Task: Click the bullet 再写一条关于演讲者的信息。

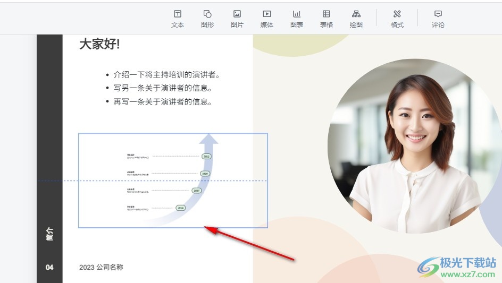Action: tap(163, 102)
